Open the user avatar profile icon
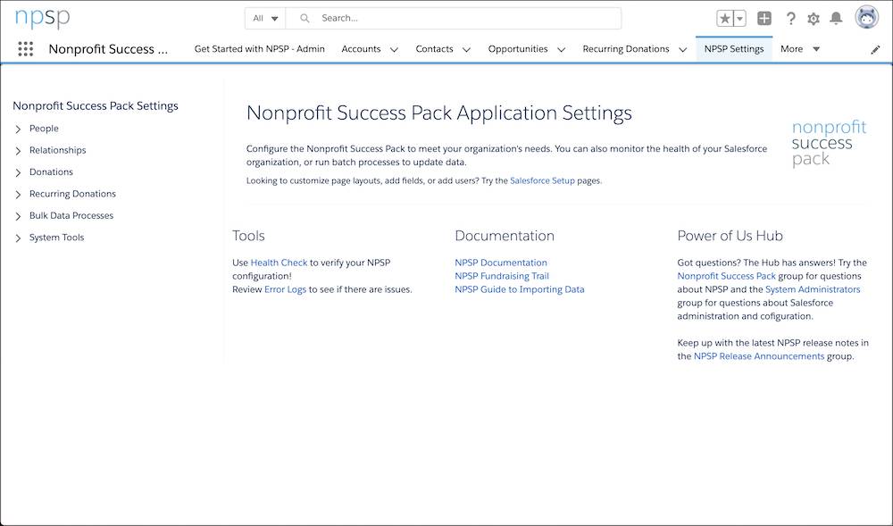893x526 pixels. [x=864, y=15]
